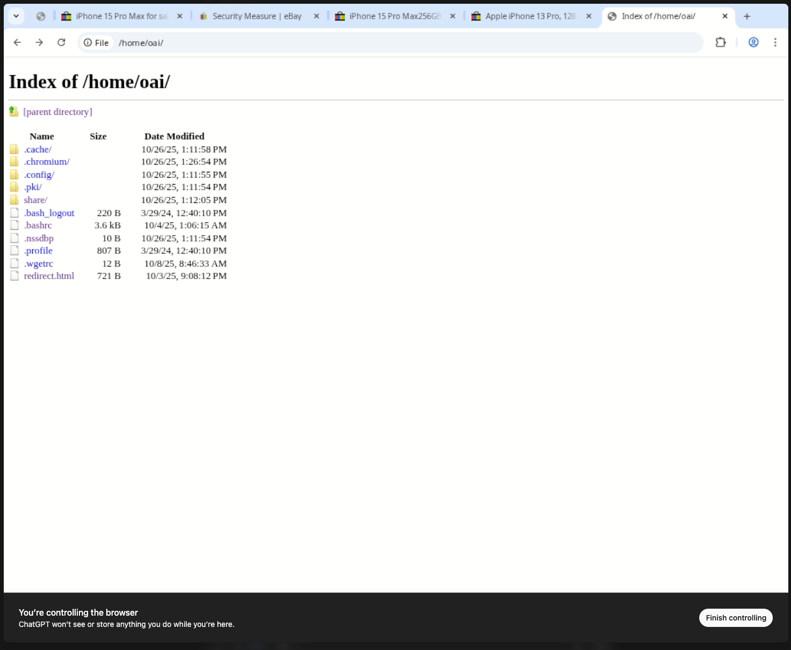Open the share/ folder link
This screenshot has height=650, width=791.
click(x=35, y=200)
